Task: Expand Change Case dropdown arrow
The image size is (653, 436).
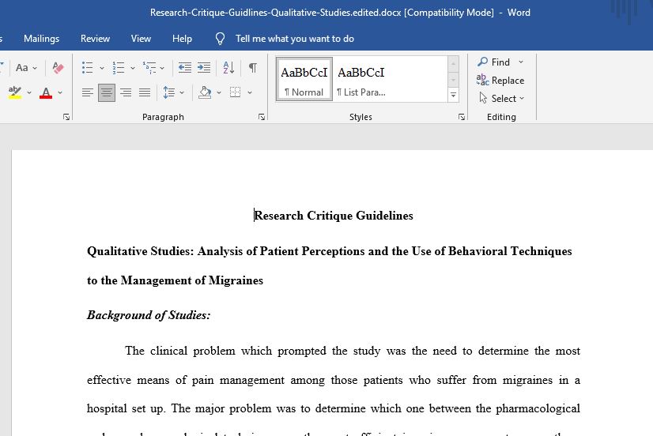Action: (x=35, y=67)
